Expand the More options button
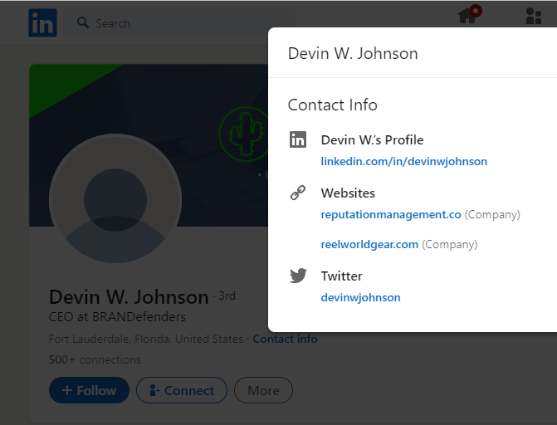The height and width of the screenshot is (425, 557). pyautogui.click(x=263, y=390)
